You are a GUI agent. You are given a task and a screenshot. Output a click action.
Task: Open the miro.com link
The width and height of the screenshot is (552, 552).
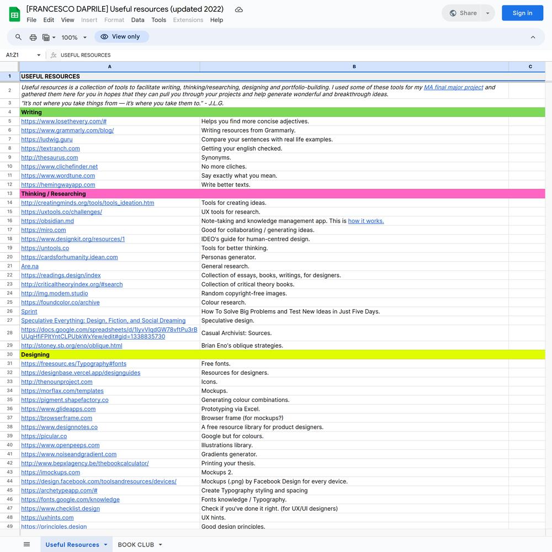43,230
